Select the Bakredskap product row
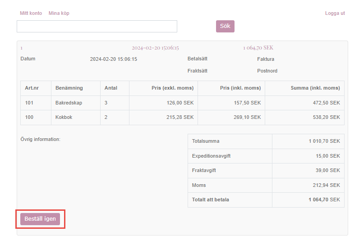The height and width of the screenshot is (245, 359). (69, 103)
